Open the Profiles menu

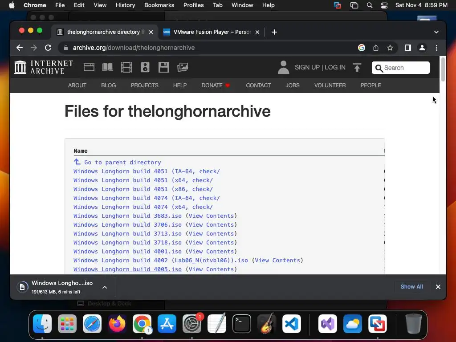(x=193, y=5)
